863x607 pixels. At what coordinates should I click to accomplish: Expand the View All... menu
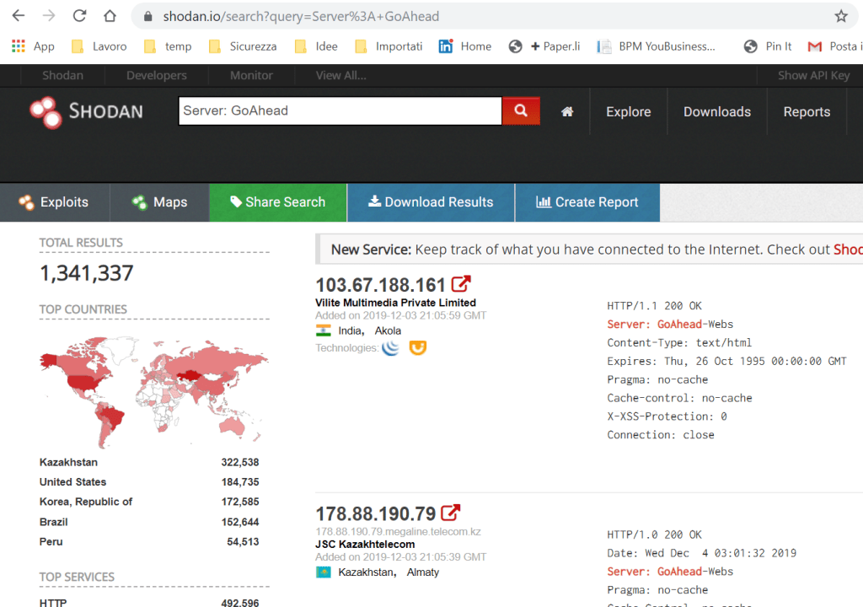[340, 76]
